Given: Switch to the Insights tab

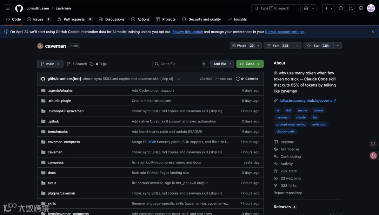Looking at the screenshot, I should (237, 19).
